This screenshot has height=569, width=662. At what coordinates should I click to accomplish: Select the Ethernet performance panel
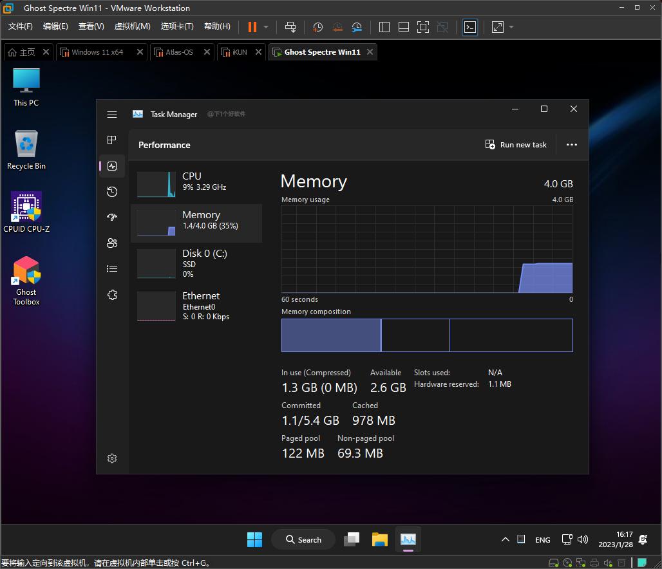(196, 305)
